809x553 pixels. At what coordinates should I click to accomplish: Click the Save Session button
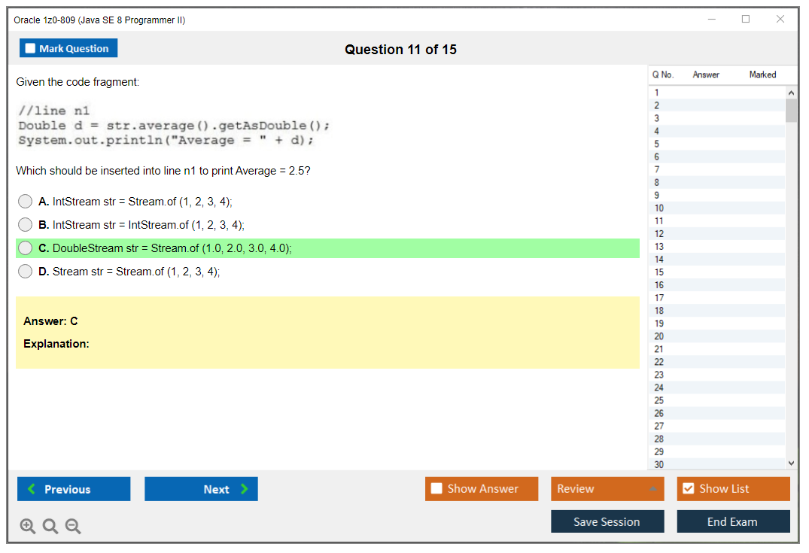click(x=607, y=521)
